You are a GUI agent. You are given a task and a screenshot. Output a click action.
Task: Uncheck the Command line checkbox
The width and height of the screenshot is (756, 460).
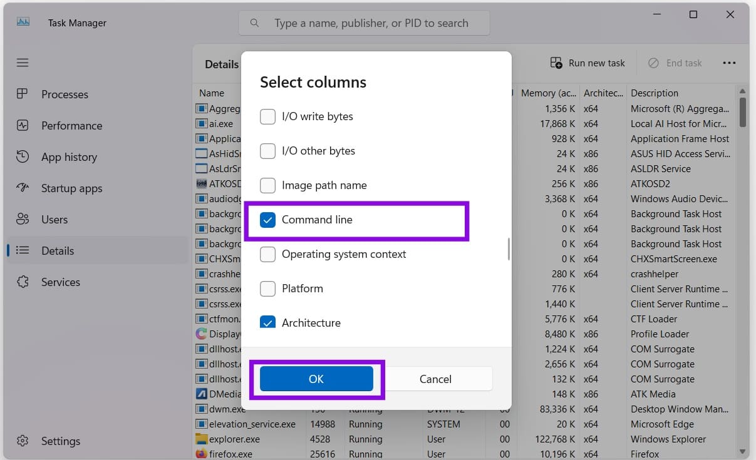(267, 220)
